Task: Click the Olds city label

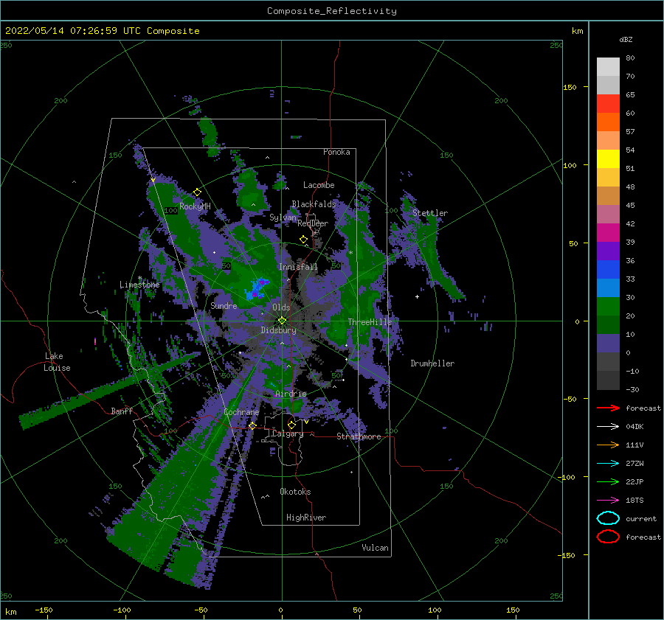Action: tap(281, 307)
